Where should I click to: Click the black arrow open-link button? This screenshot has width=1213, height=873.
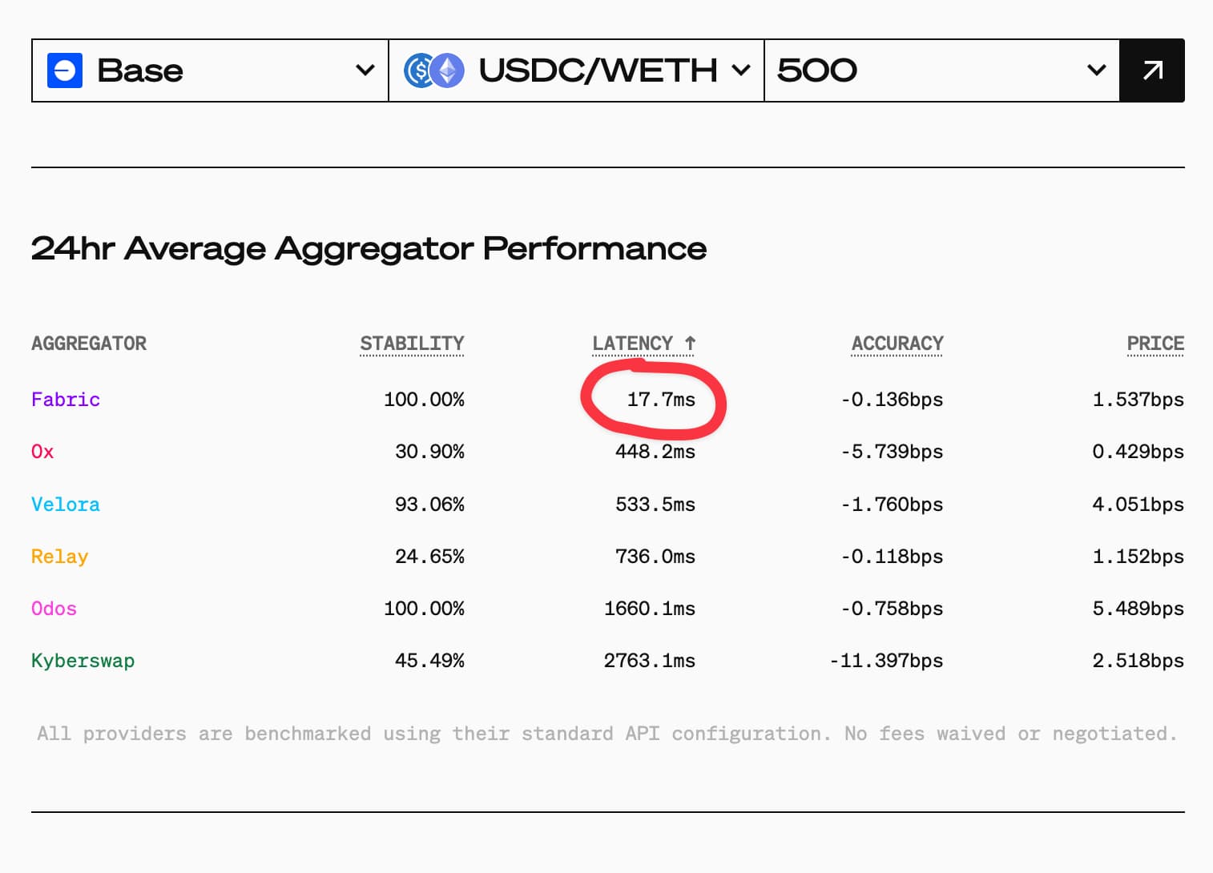(x=1152, y=70)
